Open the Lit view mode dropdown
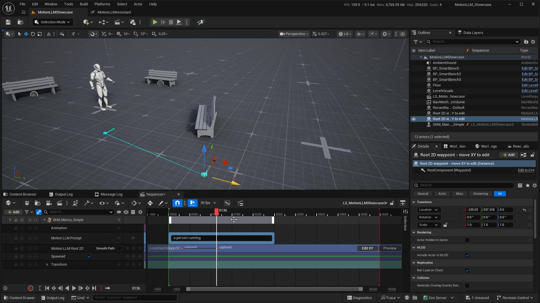The image size is (540, 303). point(345,34)
